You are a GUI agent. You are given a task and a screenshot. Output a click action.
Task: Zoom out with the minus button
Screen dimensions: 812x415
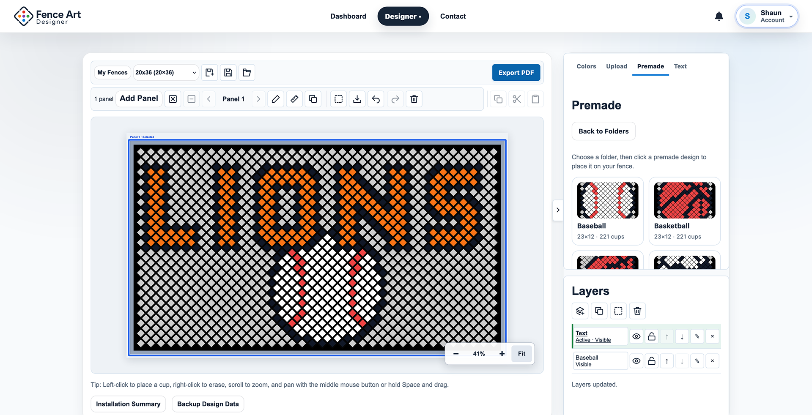click(456, 354)
